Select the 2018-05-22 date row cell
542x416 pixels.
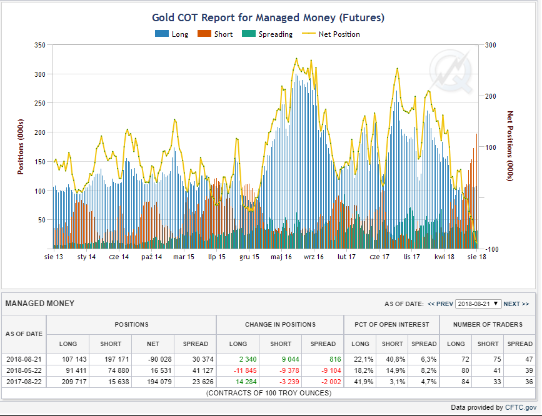(x=24, y=371)
